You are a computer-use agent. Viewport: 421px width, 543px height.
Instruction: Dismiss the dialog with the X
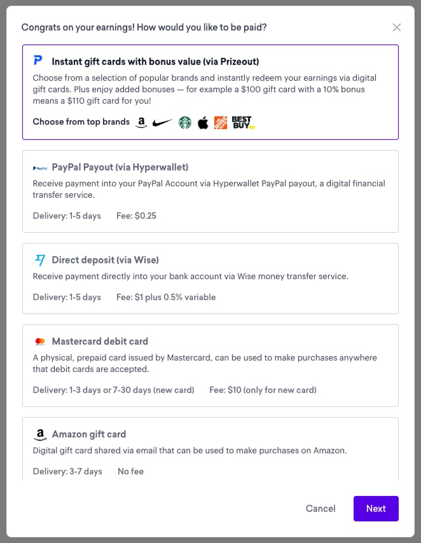(x=397, y=27)
